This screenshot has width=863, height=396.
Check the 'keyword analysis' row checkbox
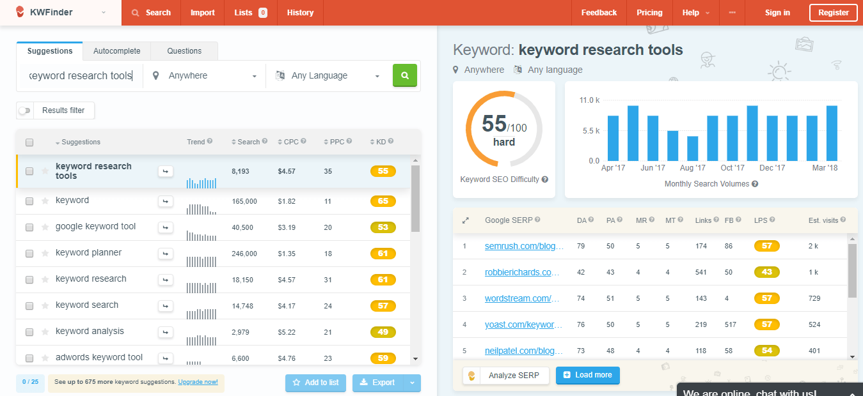click(x=29, y=332)
